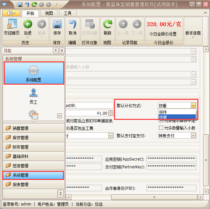210x209 pixels.
Task: Pin the 导航 panel with pushpin icon
Action: coord(56,51)
